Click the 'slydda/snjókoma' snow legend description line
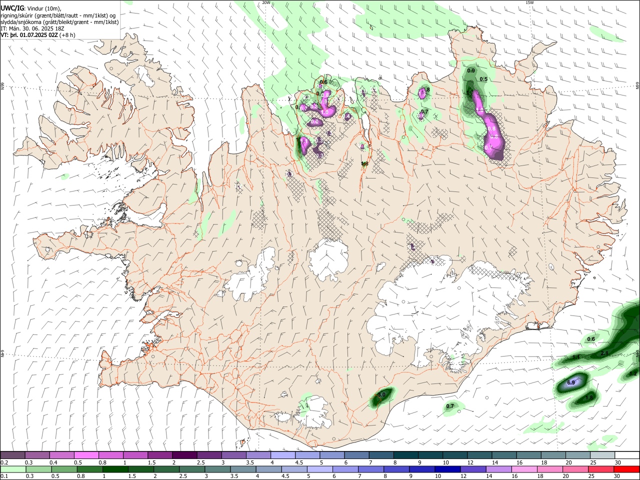Viewport: 640px width, 480px height. [59, 22]
